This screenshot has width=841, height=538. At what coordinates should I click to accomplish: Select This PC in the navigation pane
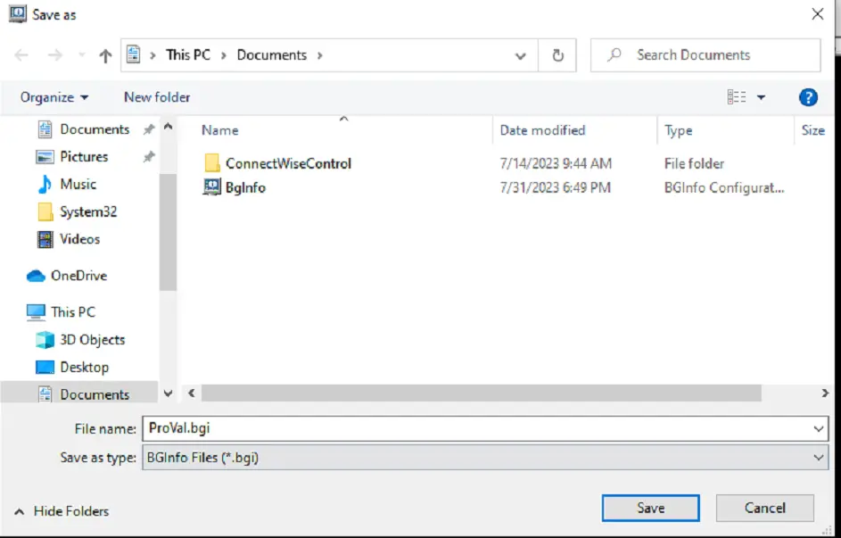[72, 312]
